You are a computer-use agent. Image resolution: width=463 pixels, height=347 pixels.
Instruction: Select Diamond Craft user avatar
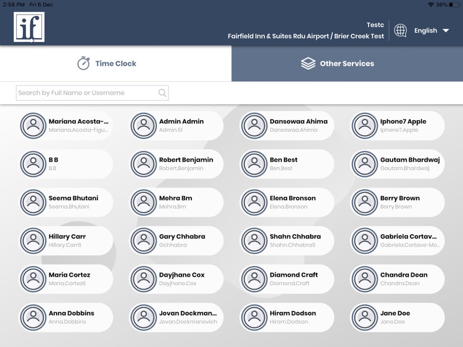pos(254,279)
